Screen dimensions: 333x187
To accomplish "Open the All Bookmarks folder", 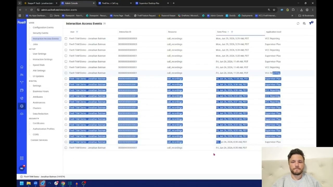I will [x=307, y=16].
